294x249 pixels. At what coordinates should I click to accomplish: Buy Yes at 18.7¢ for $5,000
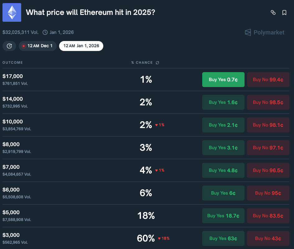click(x=223, y=215)
